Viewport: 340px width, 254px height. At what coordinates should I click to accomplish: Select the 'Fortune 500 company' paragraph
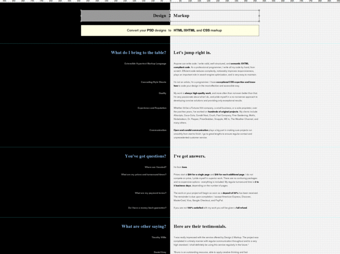[216, 116]
